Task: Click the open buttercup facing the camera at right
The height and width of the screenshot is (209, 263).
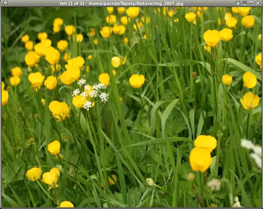Action: [x=250, y=101]
